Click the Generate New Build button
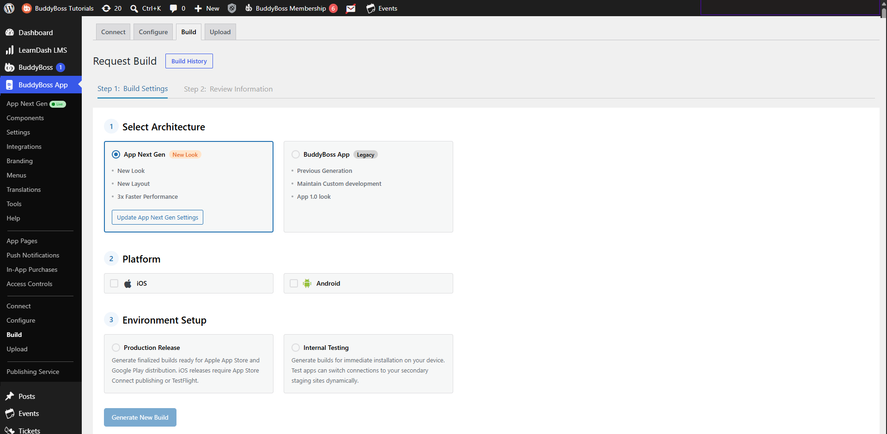This screenshot has width=887, height=434. 140,417
